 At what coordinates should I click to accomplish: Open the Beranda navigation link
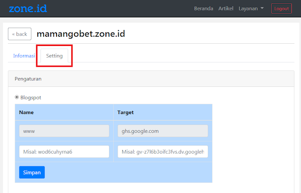pyautogui.click(x=204, y=8)
